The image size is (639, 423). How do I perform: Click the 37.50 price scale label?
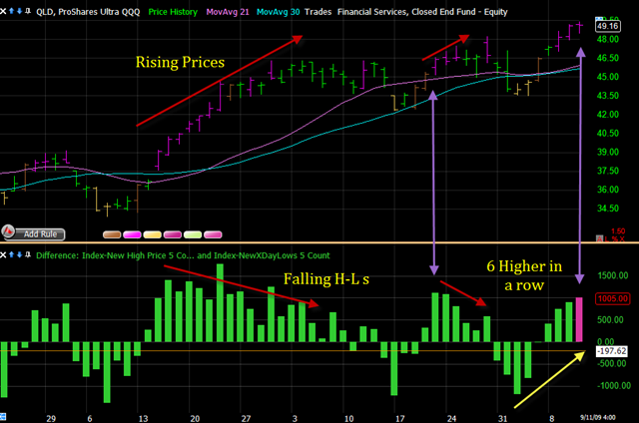[608, 171]
